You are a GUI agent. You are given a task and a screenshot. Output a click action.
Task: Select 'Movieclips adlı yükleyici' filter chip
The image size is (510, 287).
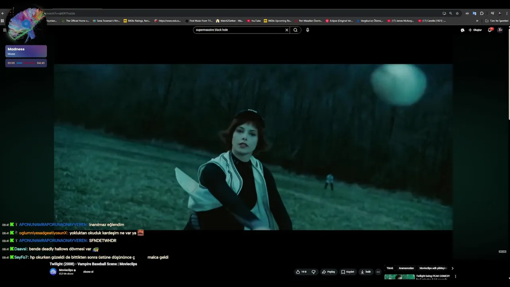click(433, 268)
